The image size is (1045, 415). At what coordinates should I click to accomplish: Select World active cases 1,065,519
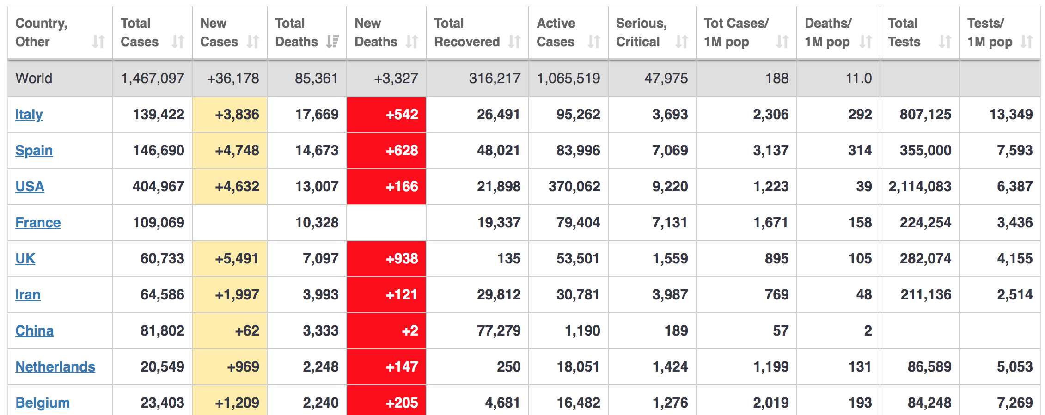click(x=568, y=79)
